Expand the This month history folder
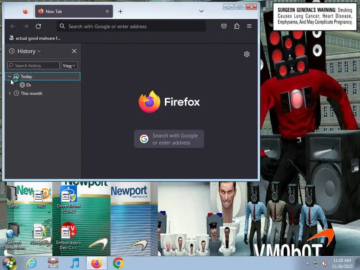The image size is (360, 270). coord(9,93)
